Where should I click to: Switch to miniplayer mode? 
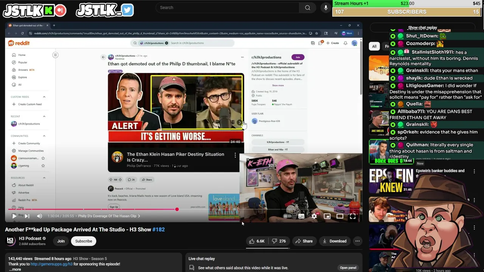(x=327, y=216)
